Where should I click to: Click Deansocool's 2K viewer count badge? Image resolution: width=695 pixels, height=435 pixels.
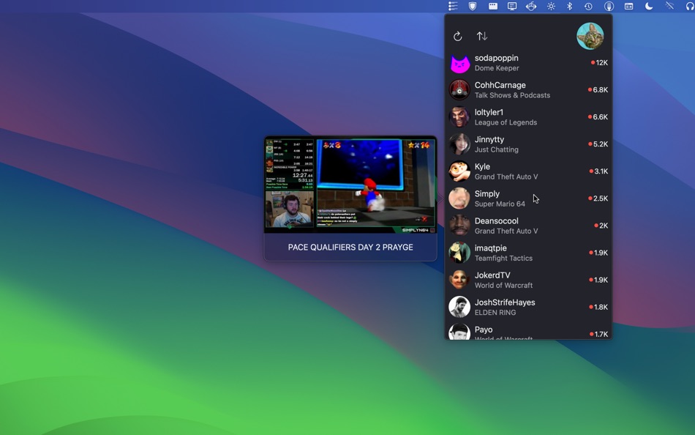point(599,225)
